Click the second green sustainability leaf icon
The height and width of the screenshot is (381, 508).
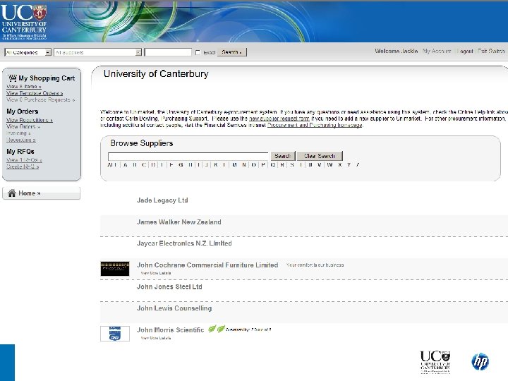(221, 329)
